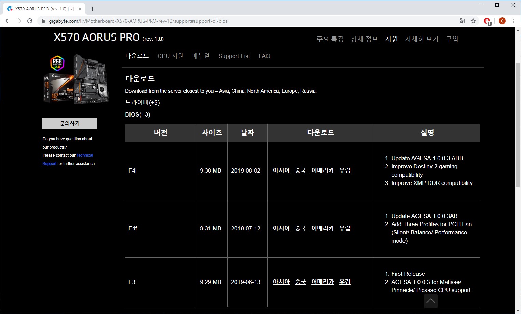Close the X570 AORUS PRO tab
Image resolution: width=521 pixels, height=314 pixels.
click(x=80, y=9)
